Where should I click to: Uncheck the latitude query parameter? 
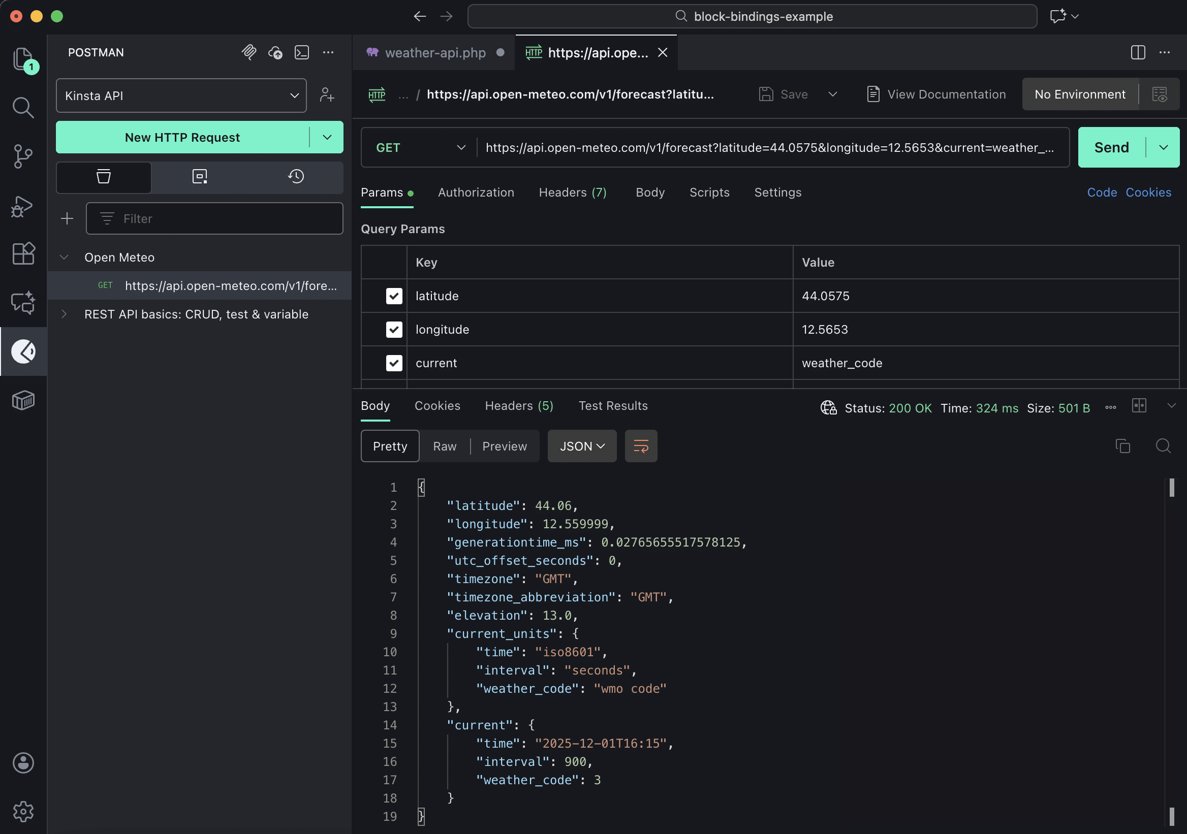(394, 296)
